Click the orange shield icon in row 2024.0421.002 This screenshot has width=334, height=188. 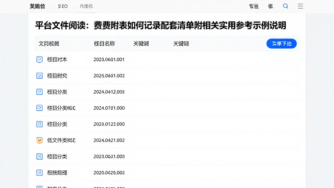pyautogui.click(x=39, y=140)
